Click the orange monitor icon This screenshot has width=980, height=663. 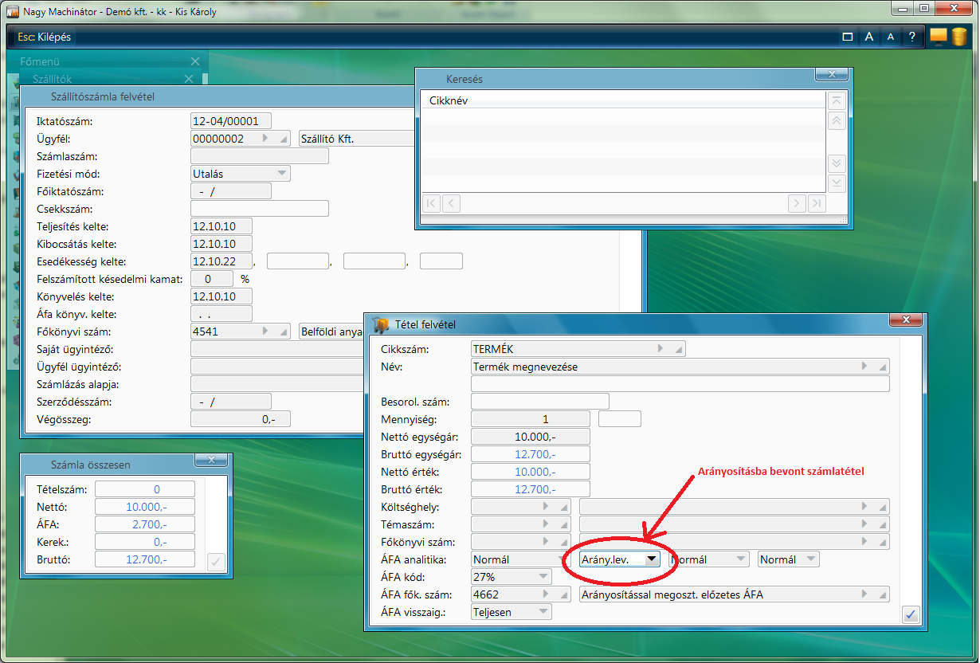coord(938,36)
